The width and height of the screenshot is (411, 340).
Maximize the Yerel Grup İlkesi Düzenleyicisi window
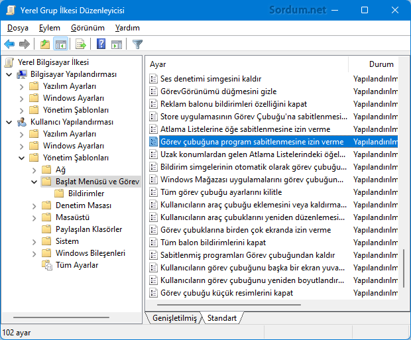pyautogui.click(x=365, y=10)
